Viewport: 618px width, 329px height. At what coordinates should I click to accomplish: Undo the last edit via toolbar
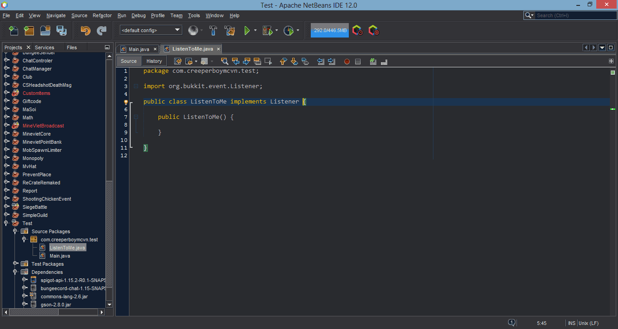pyautogui.click(x=85, y=31)
